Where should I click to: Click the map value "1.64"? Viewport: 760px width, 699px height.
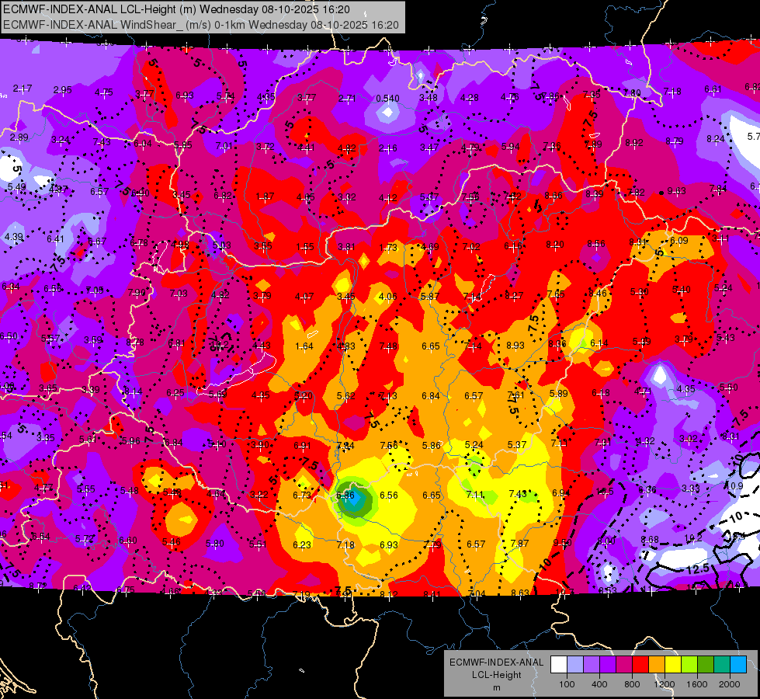(x=304, y=346)
